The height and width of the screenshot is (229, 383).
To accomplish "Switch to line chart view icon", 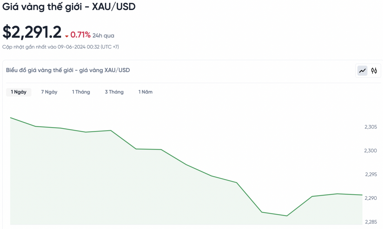I will (x=362, y=71).
